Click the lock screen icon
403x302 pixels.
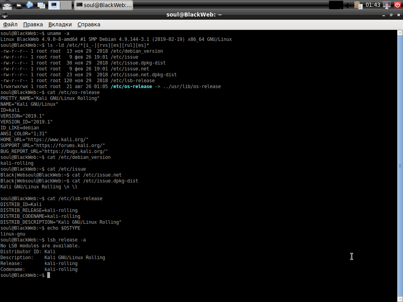[x=387, y=5]
